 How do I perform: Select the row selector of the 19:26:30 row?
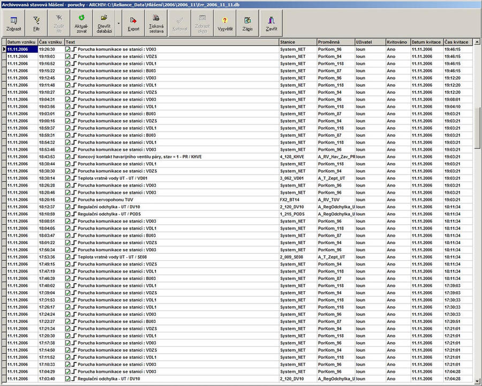pos(4,49)
